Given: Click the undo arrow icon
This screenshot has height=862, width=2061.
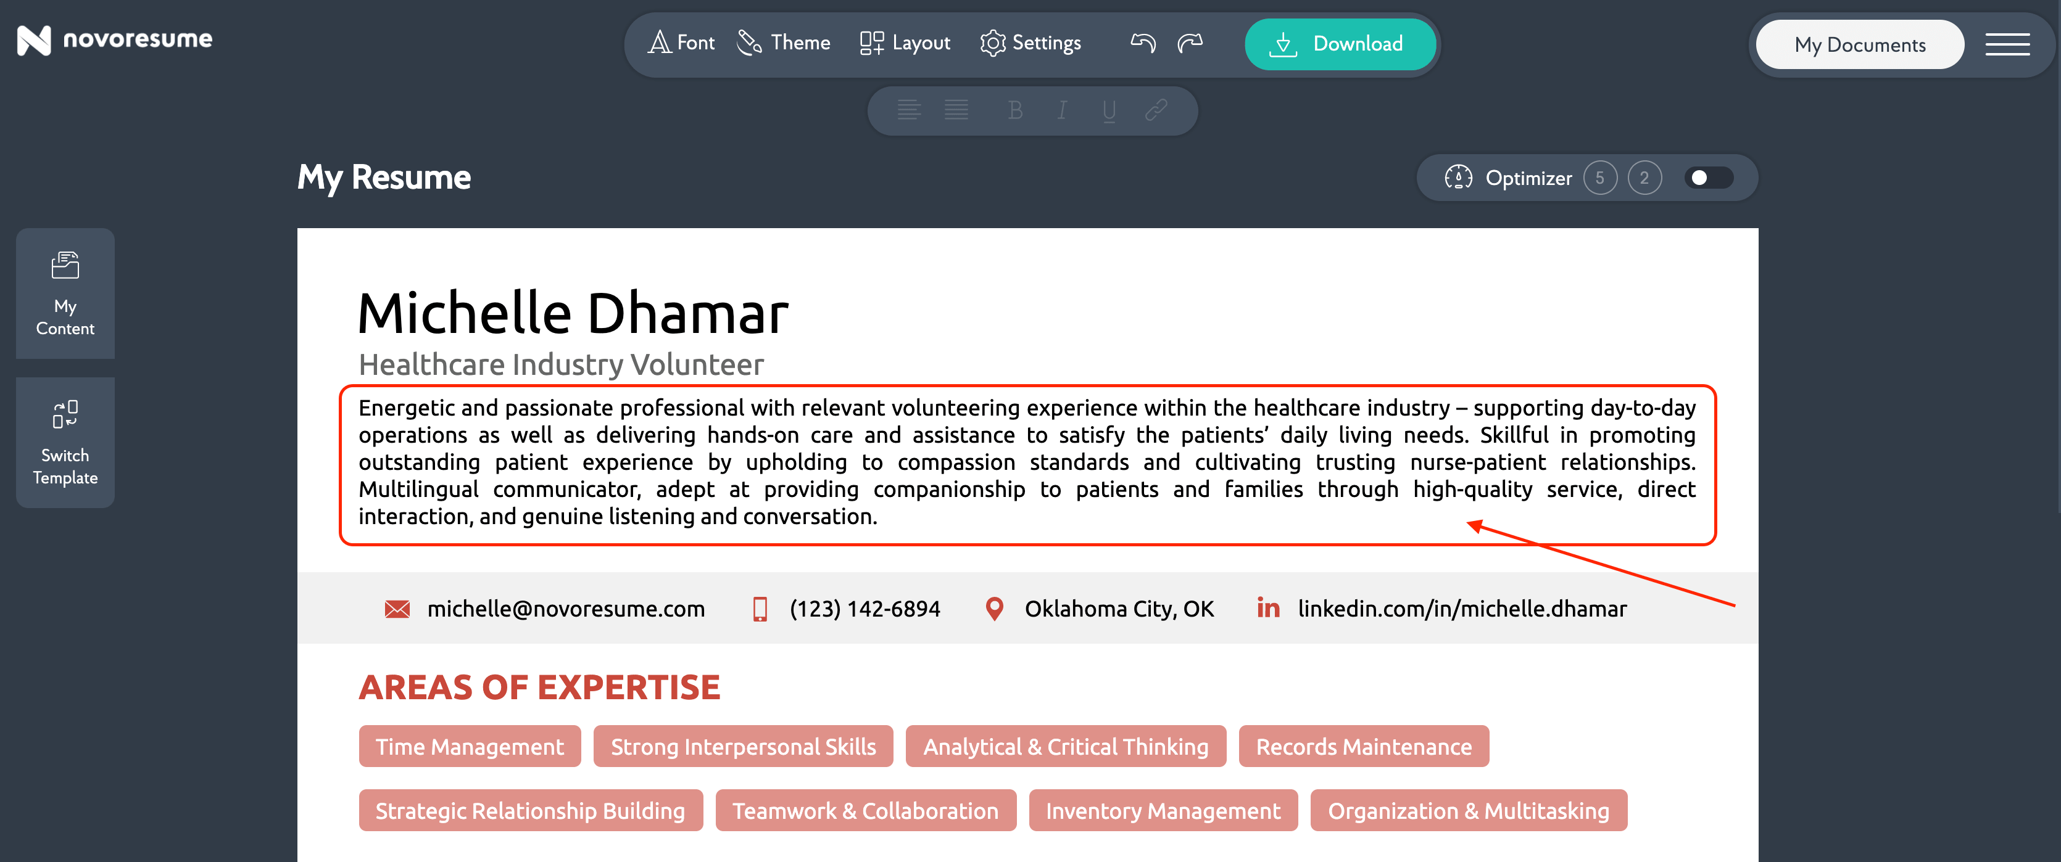Looking at the screenshot, I should (x=1143, y=43).
